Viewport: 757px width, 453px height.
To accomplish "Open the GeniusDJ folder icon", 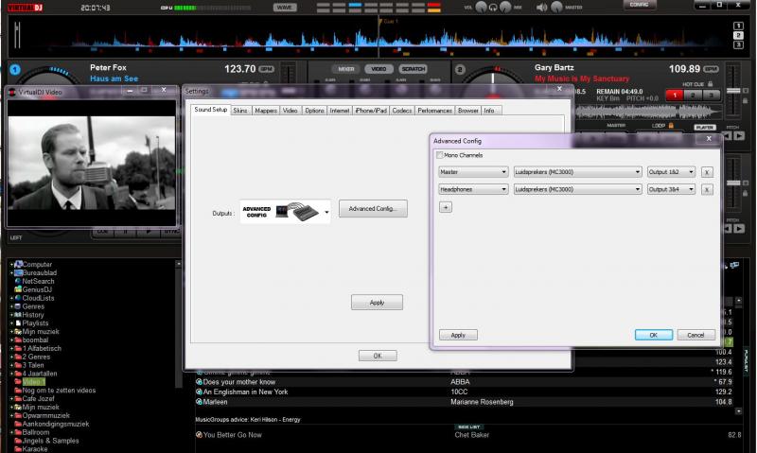I will 18,289.
